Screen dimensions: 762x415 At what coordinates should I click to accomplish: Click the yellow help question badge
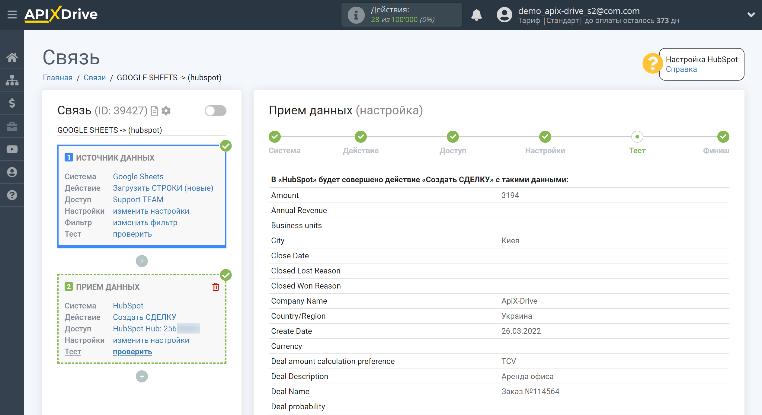[652, 63]
